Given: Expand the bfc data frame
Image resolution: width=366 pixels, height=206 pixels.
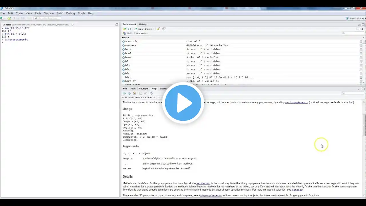Looking at the screenshot, I should (124, 70).
